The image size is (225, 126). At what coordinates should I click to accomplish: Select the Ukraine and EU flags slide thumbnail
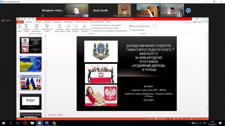(31, 64)
